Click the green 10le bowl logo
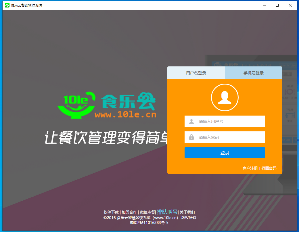 click(76, 105)
